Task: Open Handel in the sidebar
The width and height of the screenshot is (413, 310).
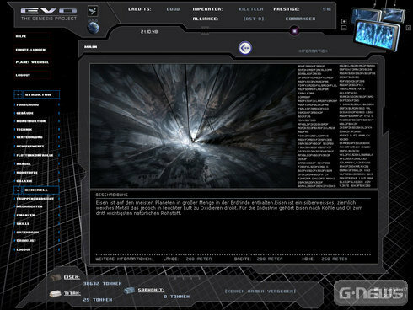Action: tap(24, 164)
